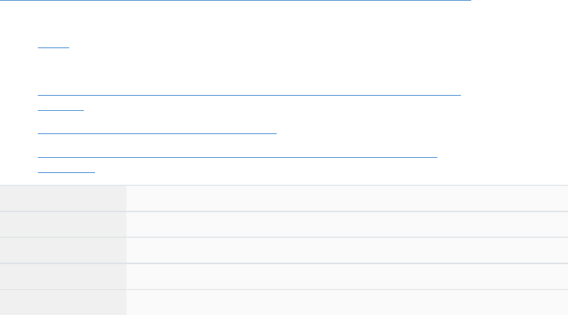Select the third table row's gray label cell
Screen dimensions: 568x315
(63, 250)
